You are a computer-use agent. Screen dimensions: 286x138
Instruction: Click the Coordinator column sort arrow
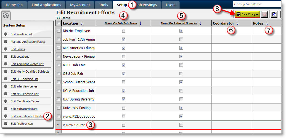(238, 24)
